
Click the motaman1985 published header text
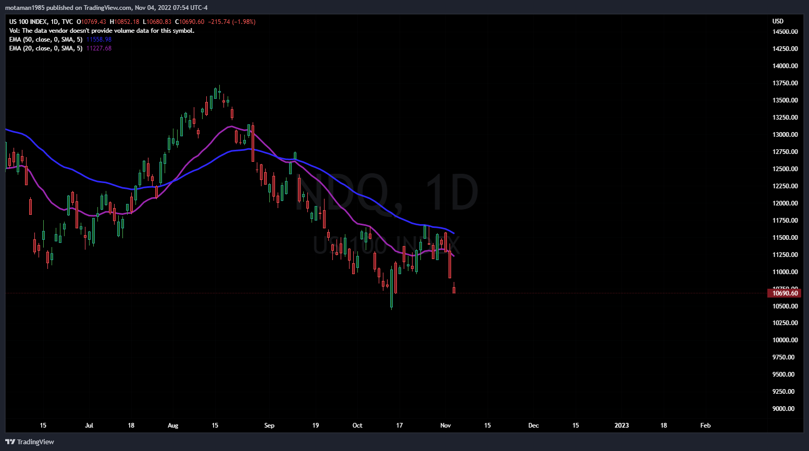106,8
